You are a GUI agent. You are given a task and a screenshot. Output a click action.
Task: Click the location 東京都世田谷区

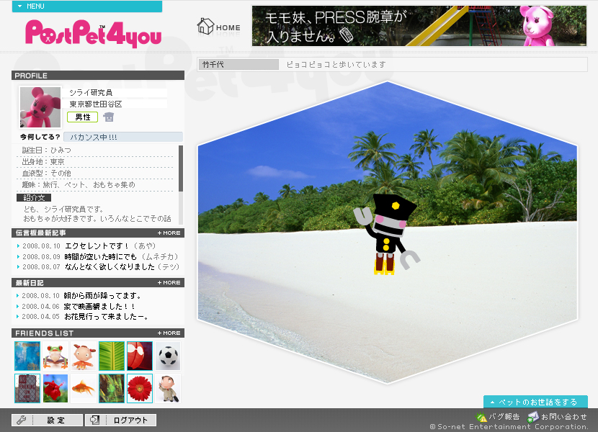coord(96,104)
